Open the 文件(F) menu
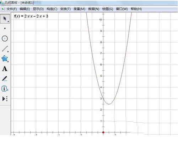 tap(12, 9)
